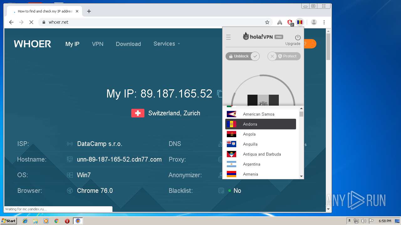Open Opera from taskbar

pos(67,221)
